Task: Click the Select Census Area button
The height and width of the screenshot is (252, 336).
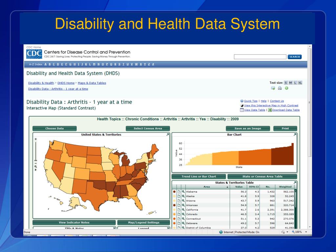Action: (148, 128)
